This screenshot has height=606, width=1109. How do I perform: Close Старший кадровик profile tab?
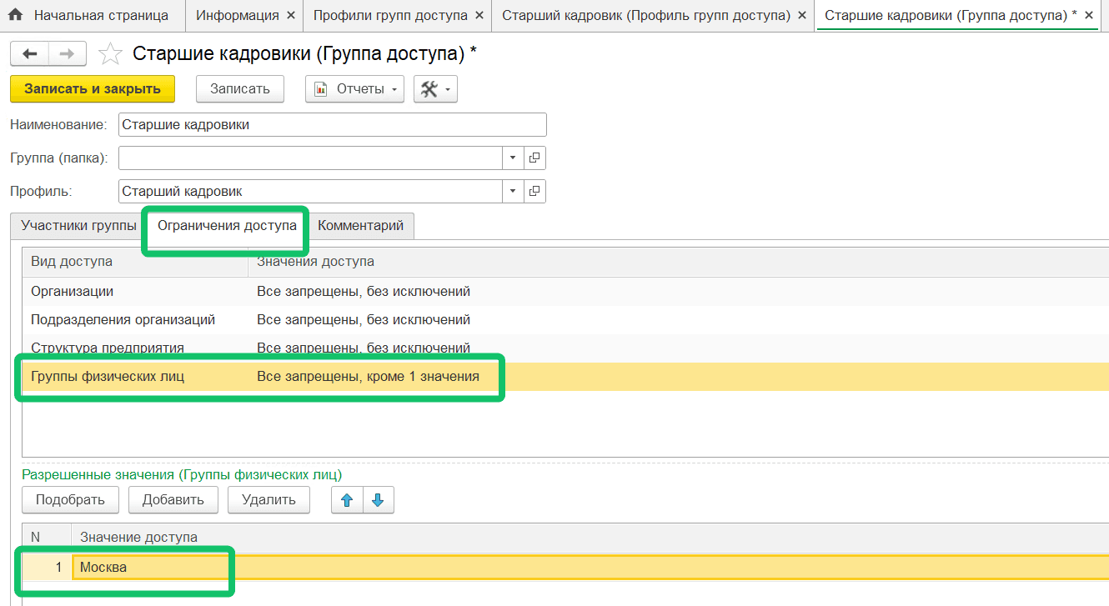pyautogui.click(x=801, y=15)
